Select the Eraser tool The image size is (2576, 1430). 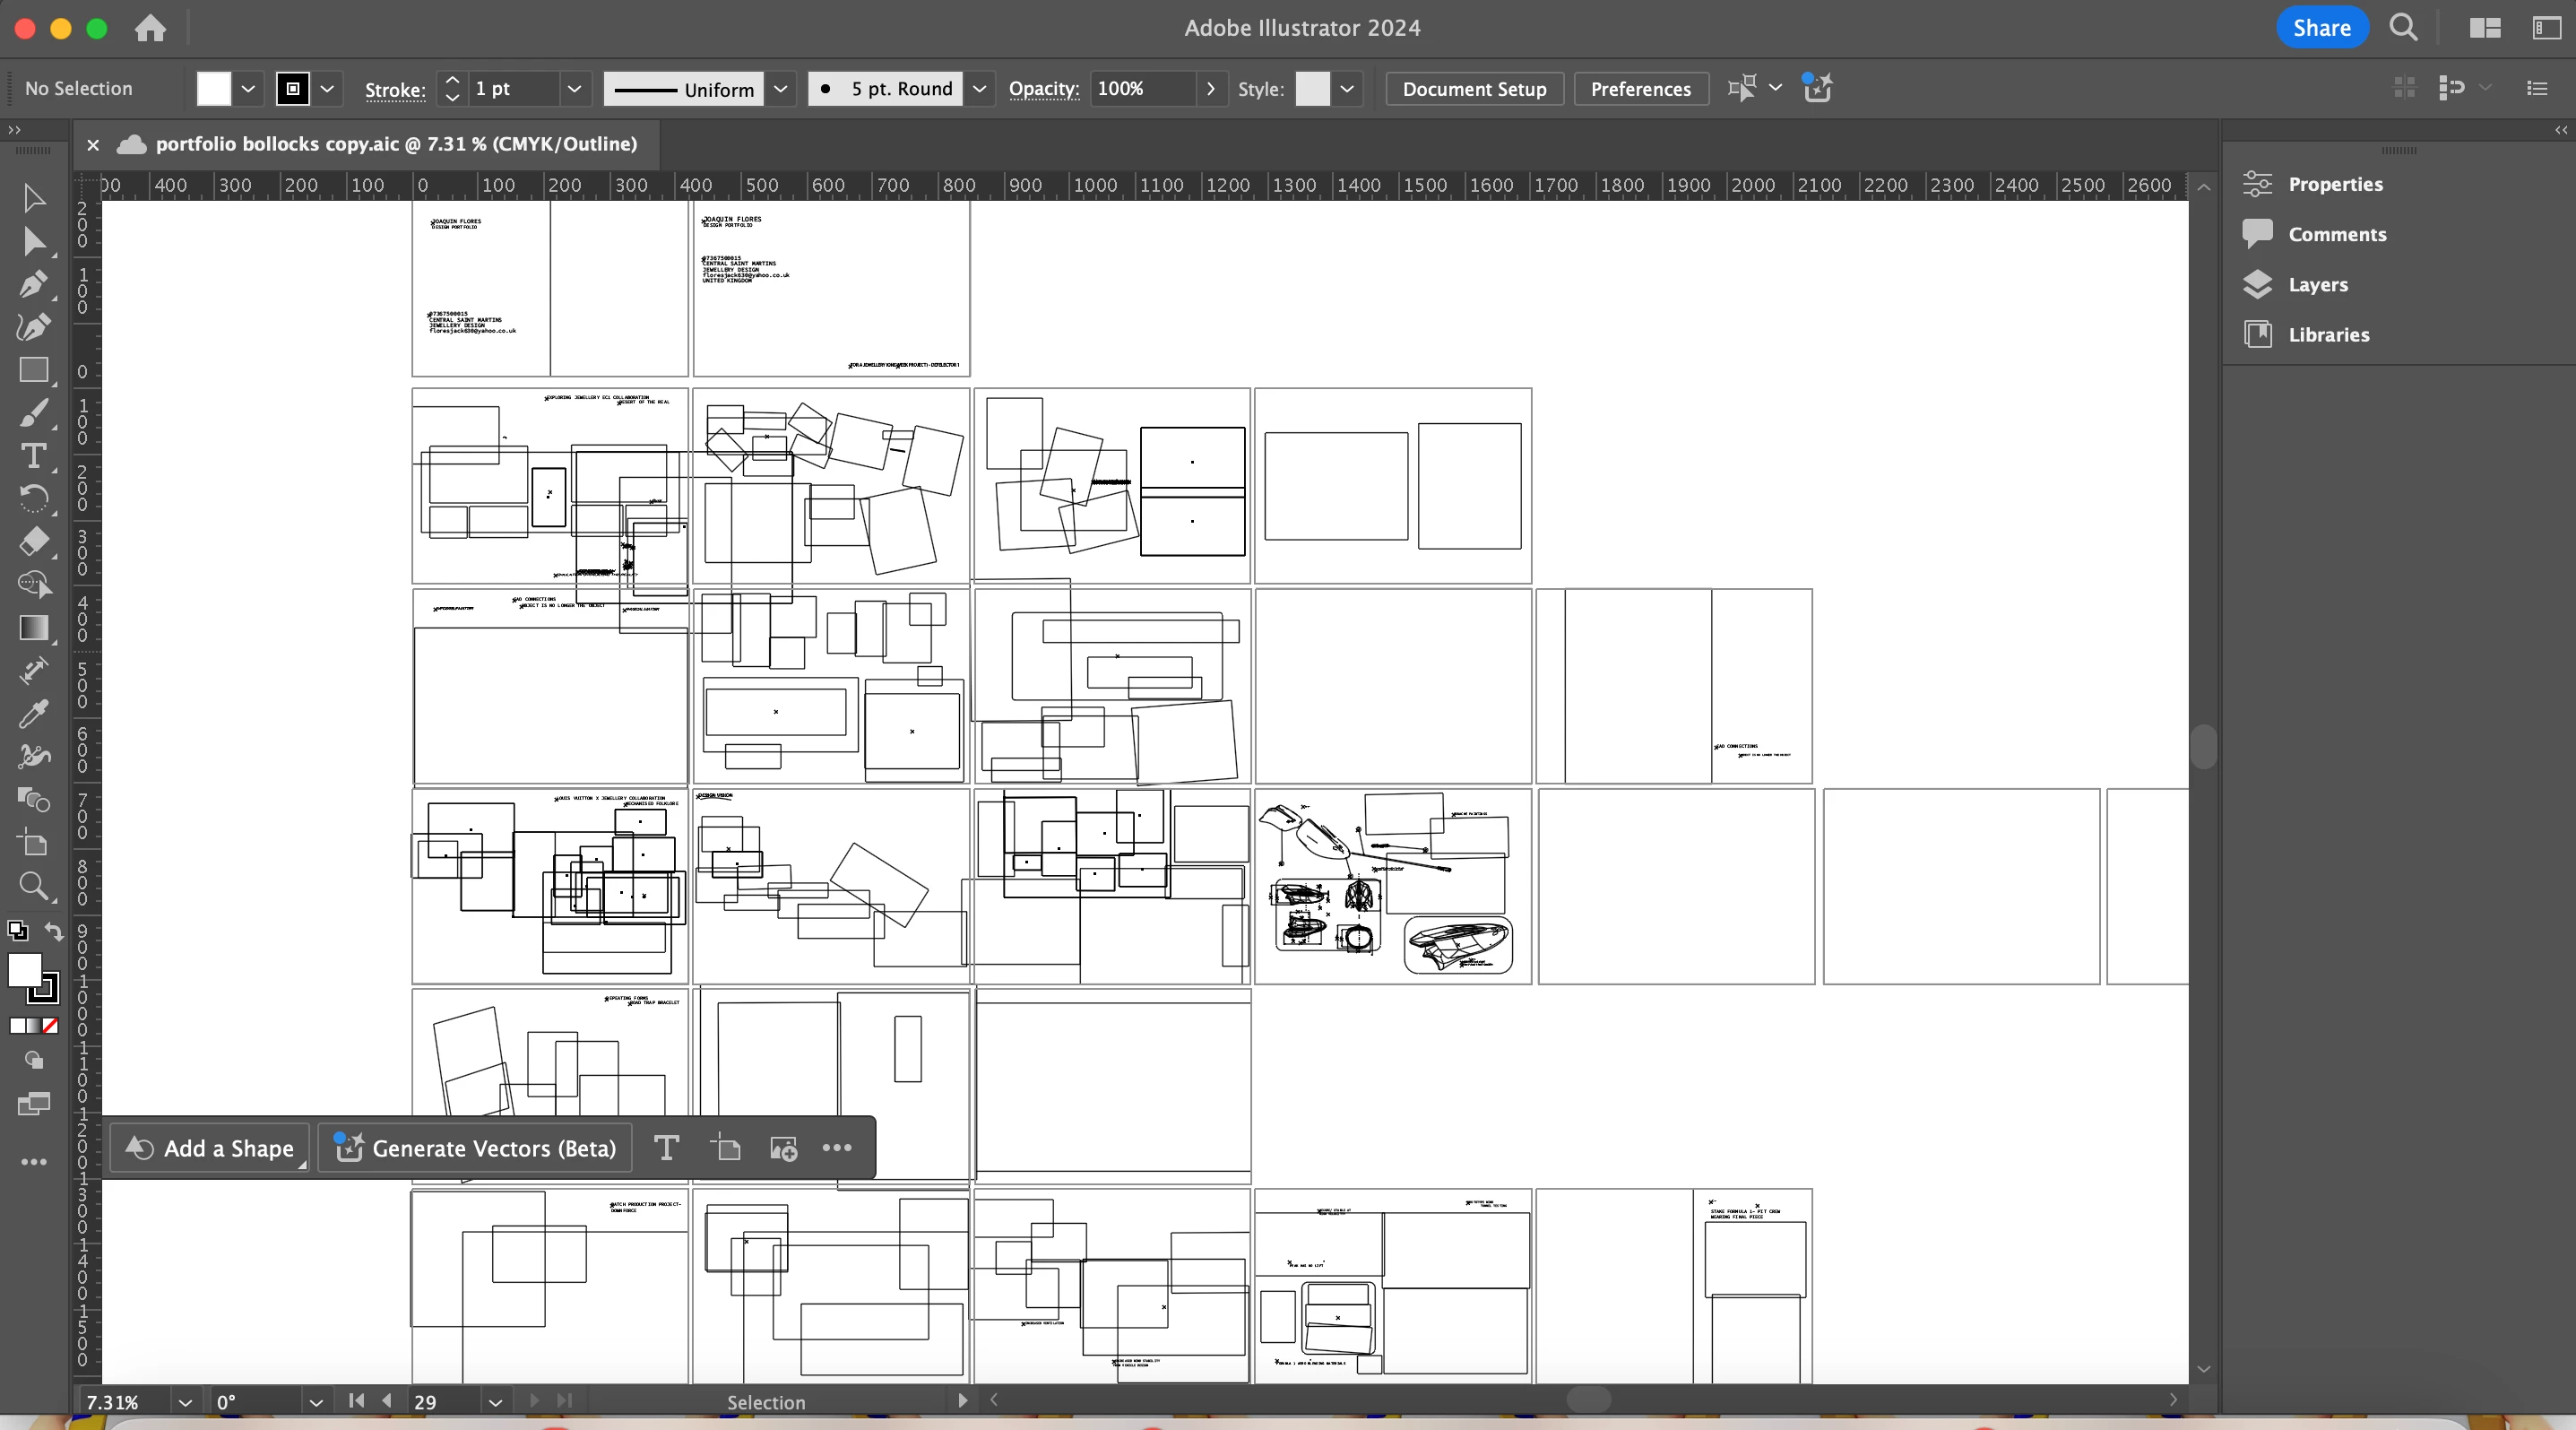click(x=33, y=541)
